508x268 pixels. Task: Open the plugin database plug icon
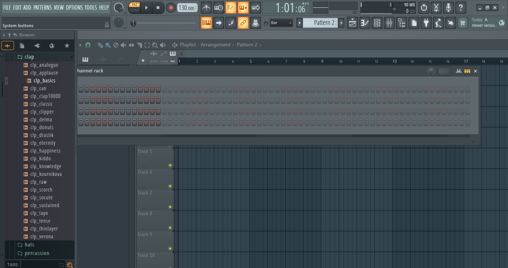pos(426,23)
